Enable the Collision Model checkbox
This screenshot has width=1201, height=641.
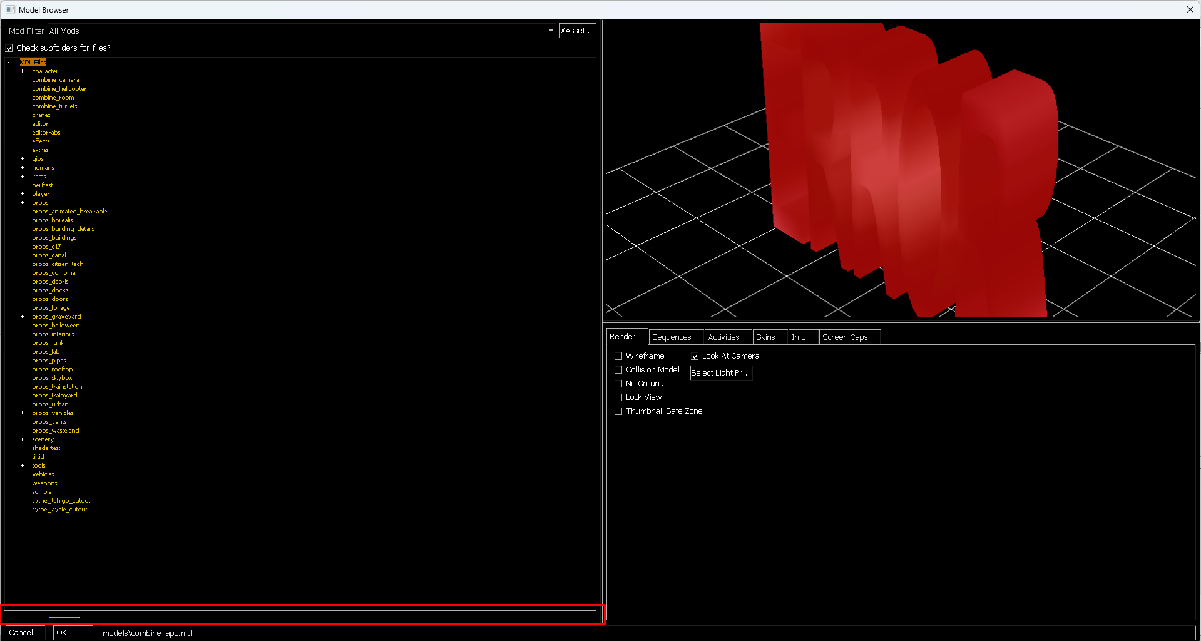pyautogui.click(x=618, y=370)
